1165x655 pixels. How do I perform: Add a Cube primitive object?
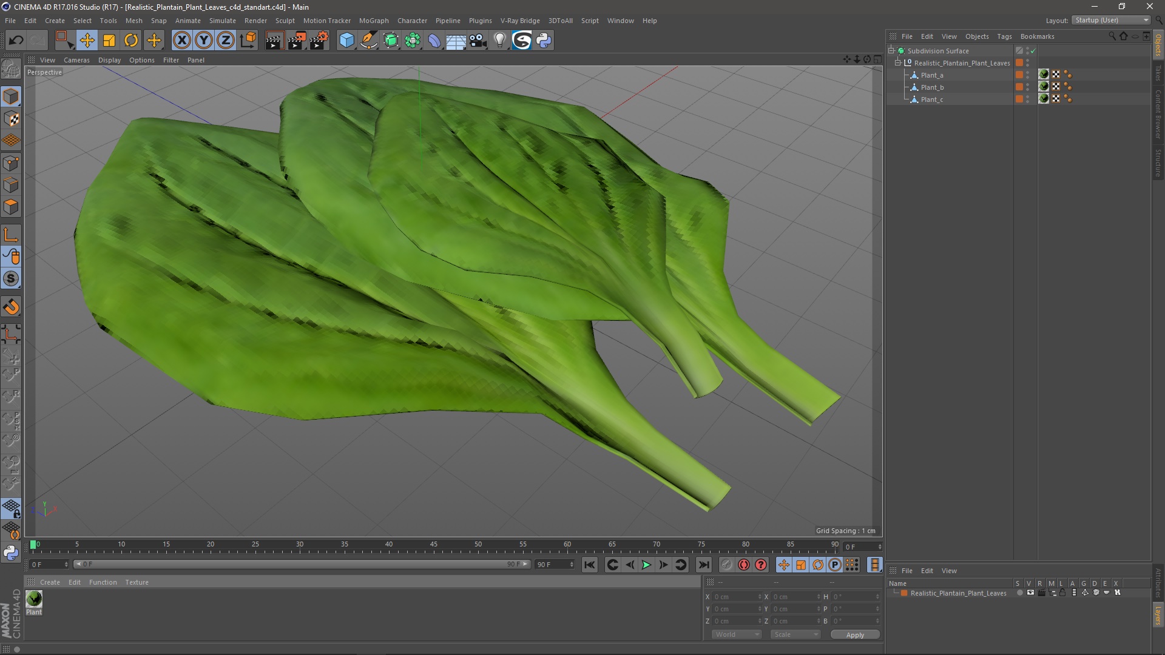346,41
